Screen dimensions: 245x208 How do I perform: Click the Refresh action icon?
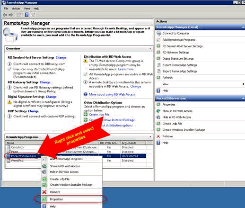(x=158, y=78)
